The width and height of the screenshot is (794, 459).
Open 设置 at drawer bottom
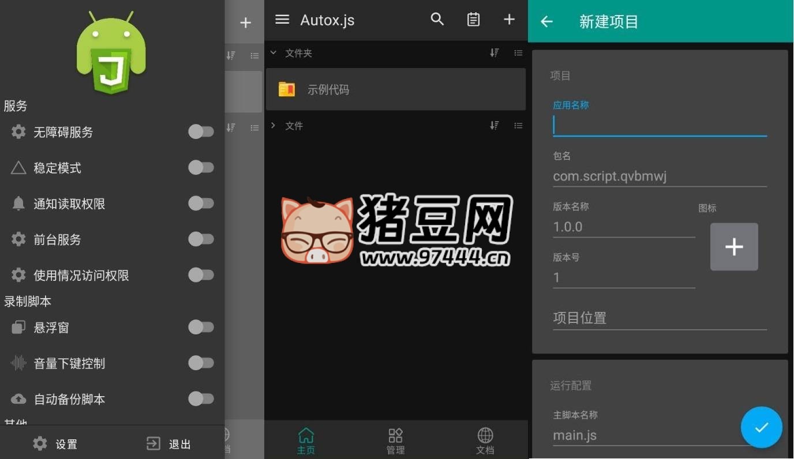(x=55, y=443)
